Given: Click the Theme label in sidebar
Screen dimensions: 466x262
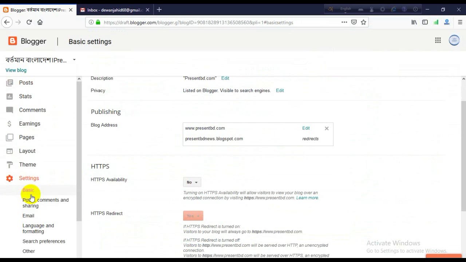Looking at the screenshot, I should [27, 165].
